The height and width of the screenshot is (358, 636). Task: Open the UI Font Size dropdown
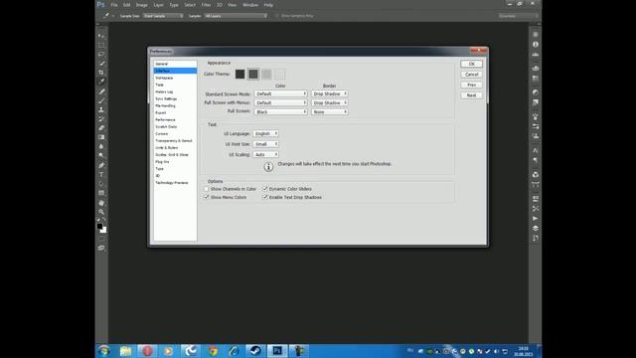(x=265, y=144)
